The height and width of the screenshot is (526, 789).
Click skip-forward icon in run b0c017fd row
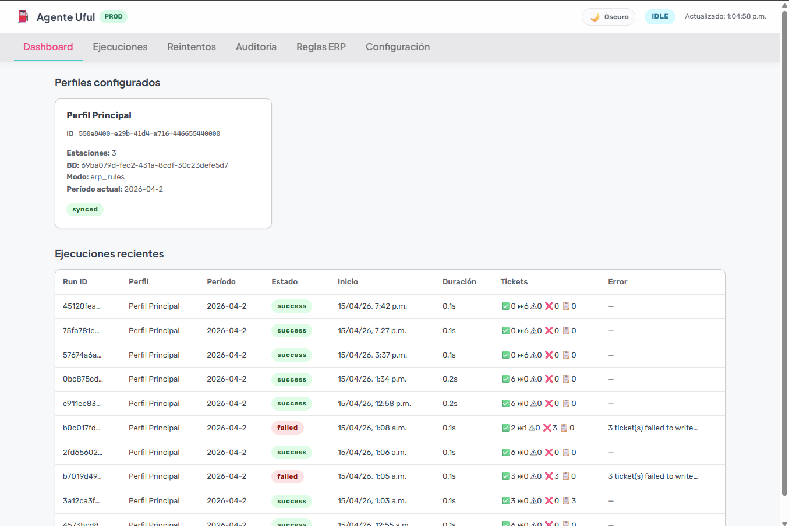pyautogui.click(x=521, y=428)
